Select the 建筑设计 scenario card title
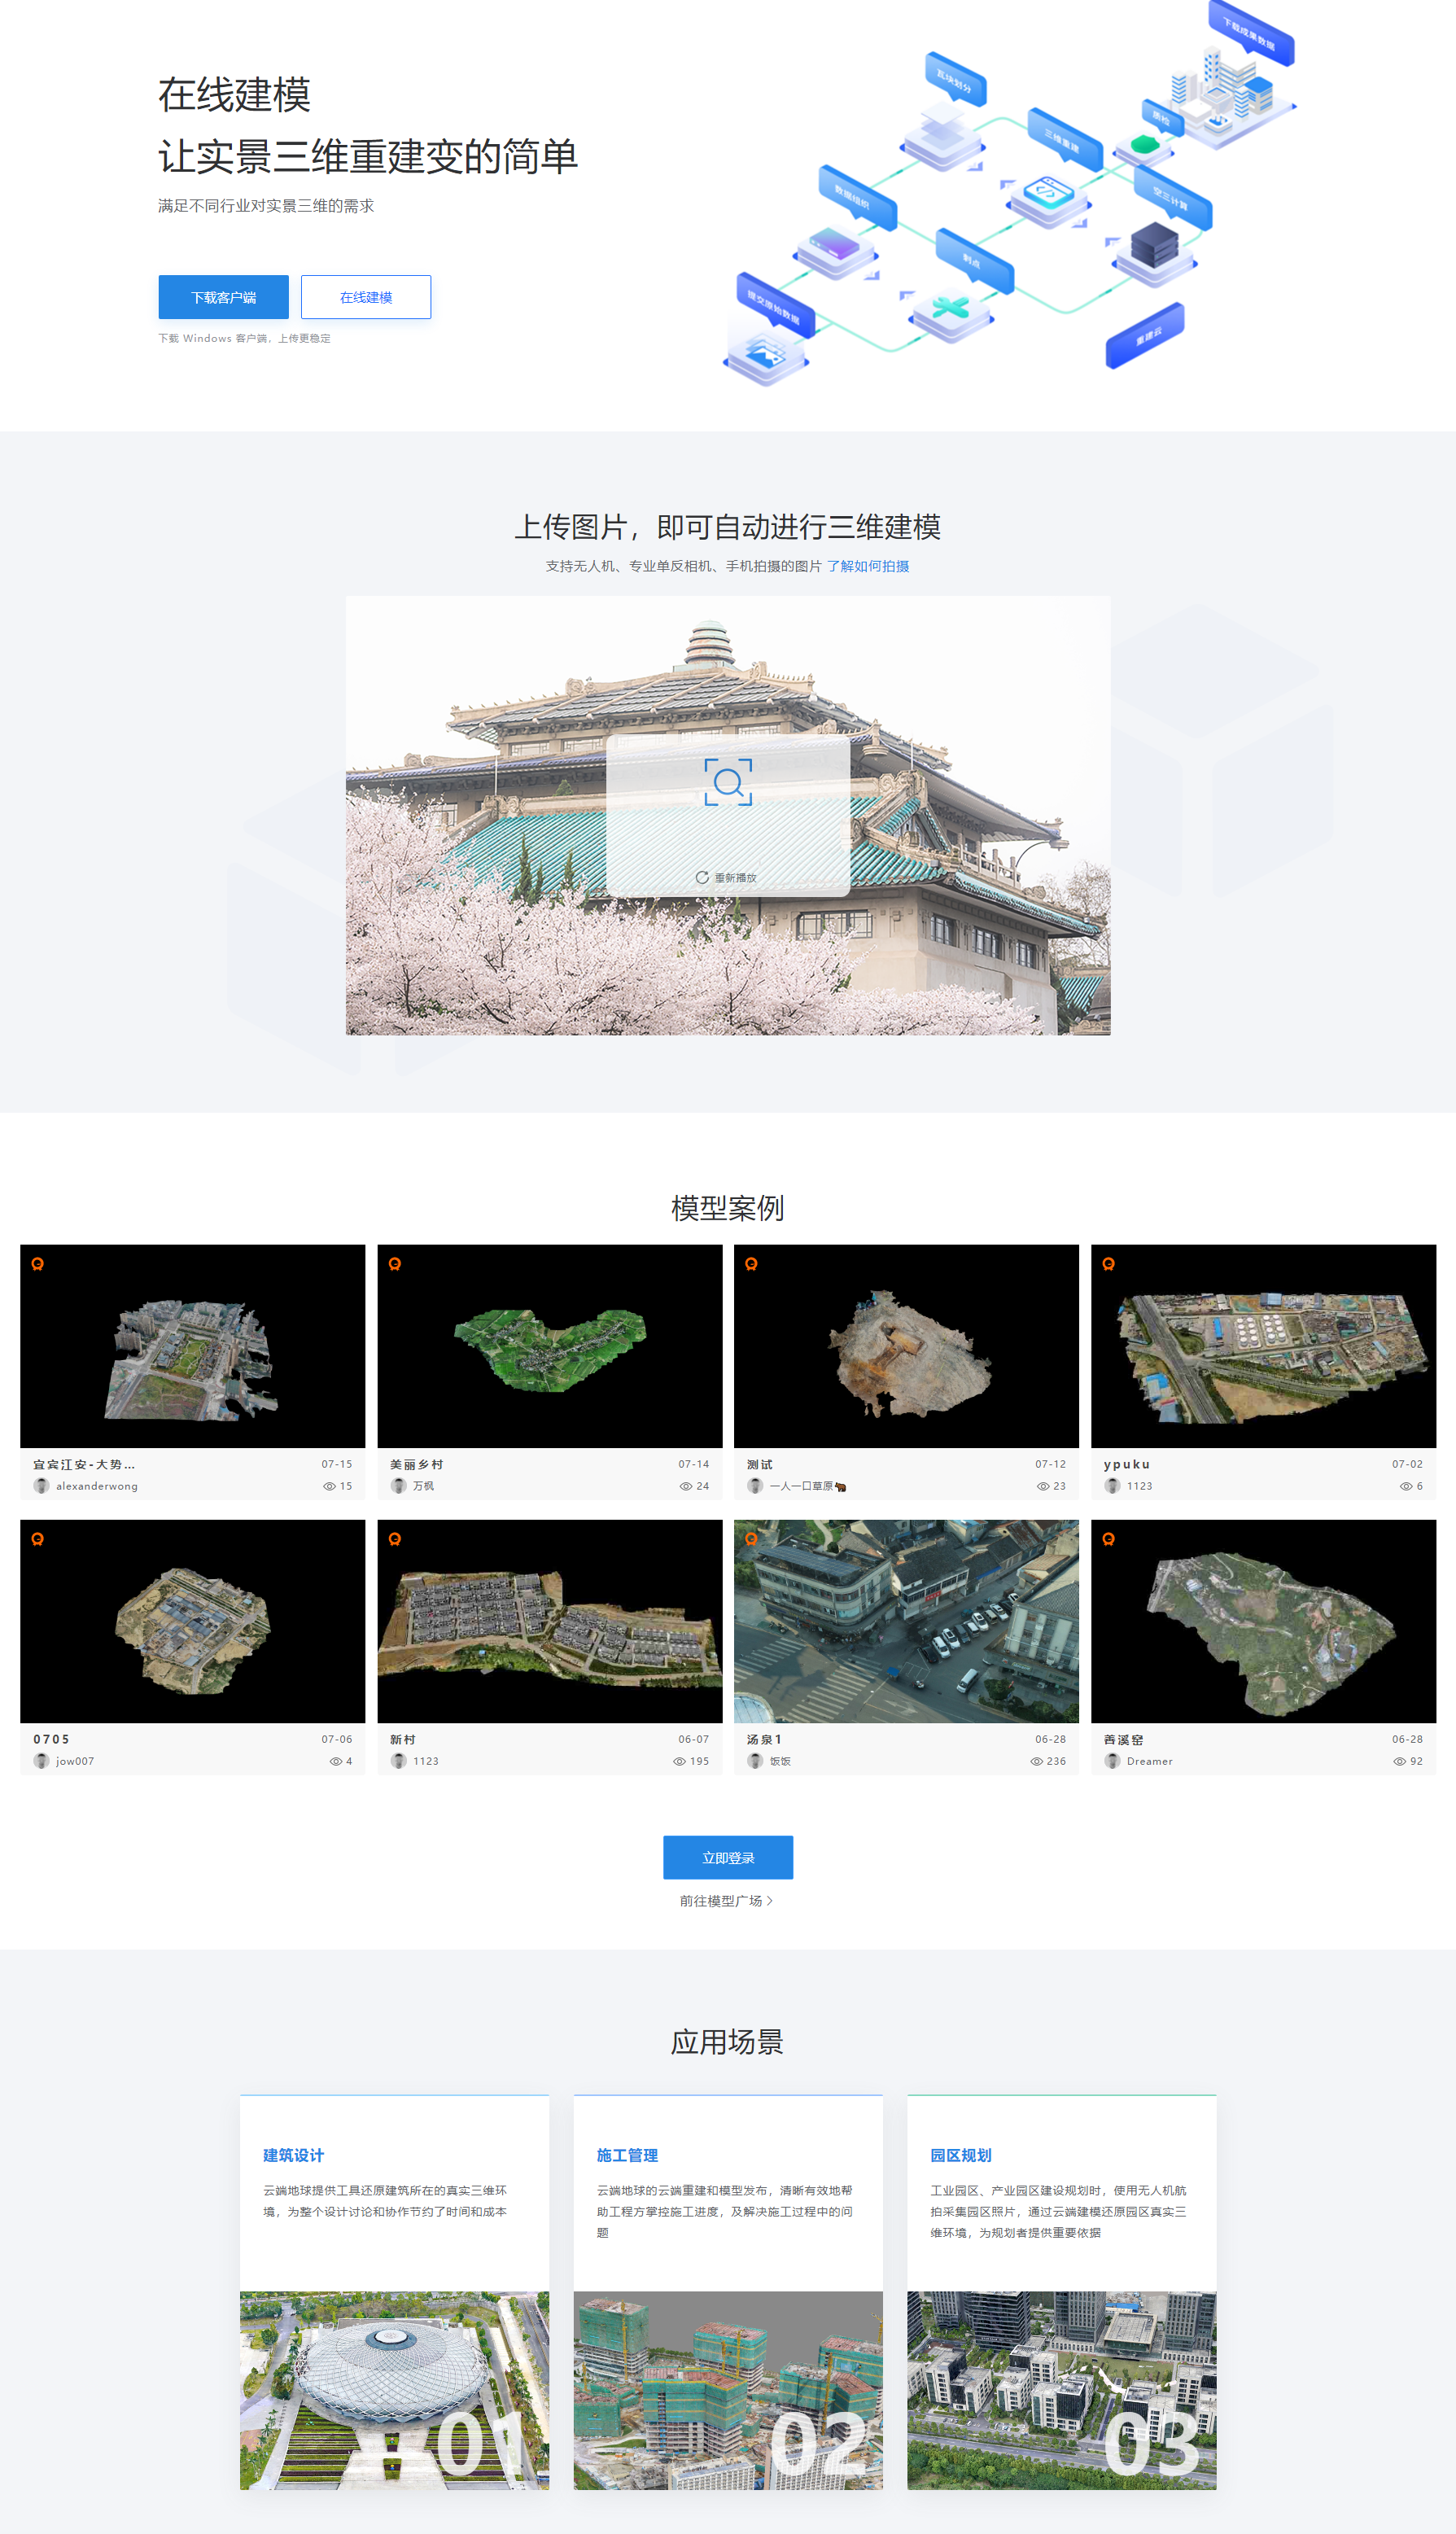This screenshot has height=2534, width=1456. pos(293,2155)
